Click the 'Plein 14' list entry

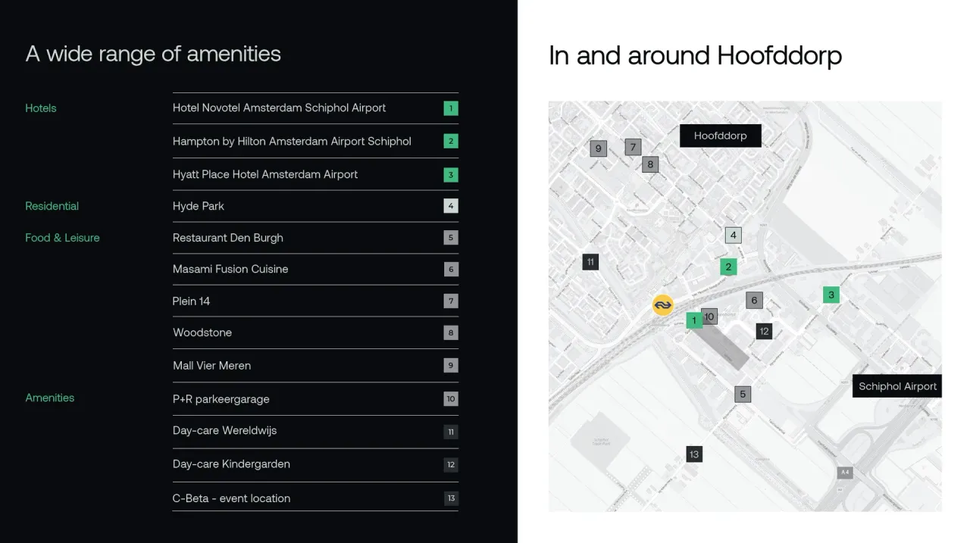(191, 301)
